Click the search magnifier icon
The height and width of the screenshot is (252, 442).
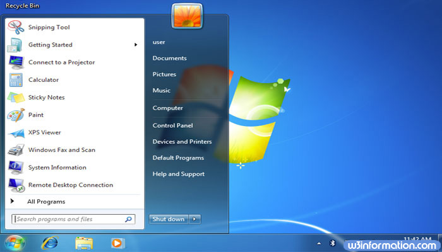[x=128, y=219]
